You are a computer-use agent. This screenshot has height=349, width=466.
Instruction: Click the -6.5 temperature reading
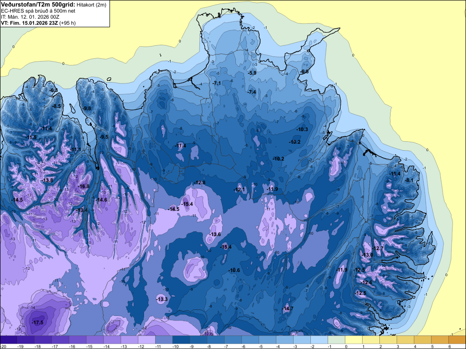point(304,72)
